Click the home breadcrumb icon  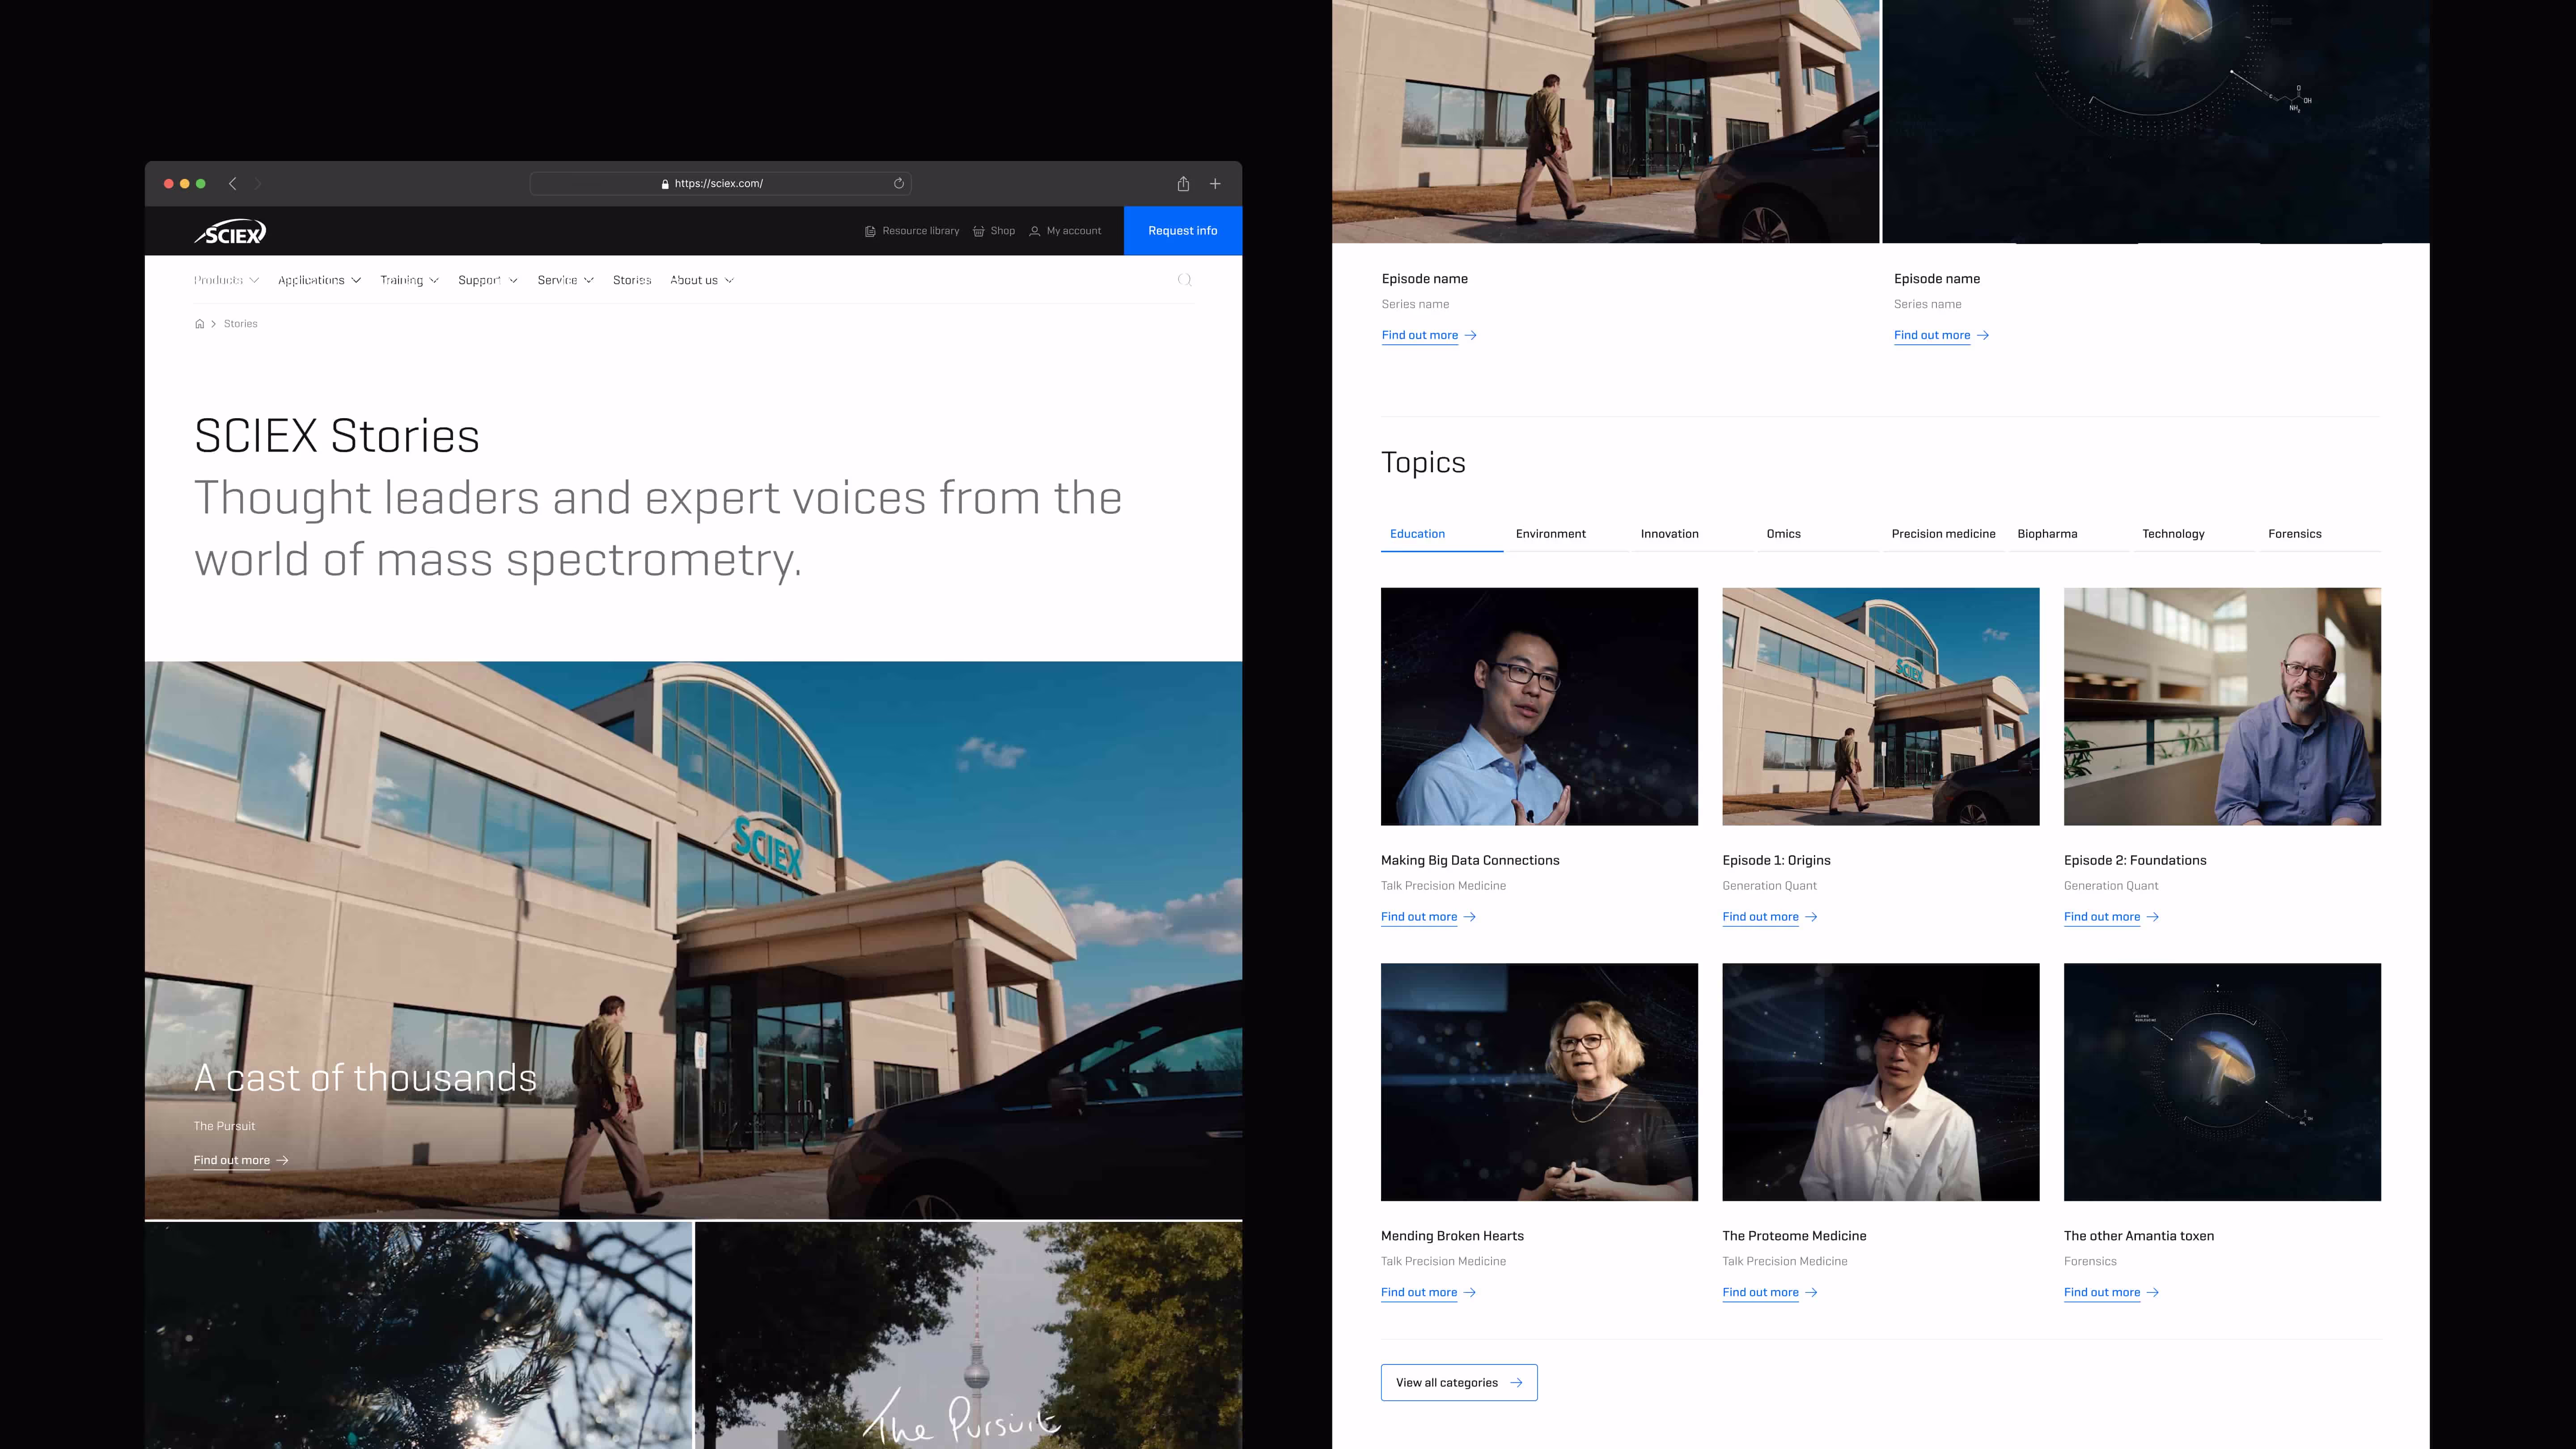click(199, 324)
